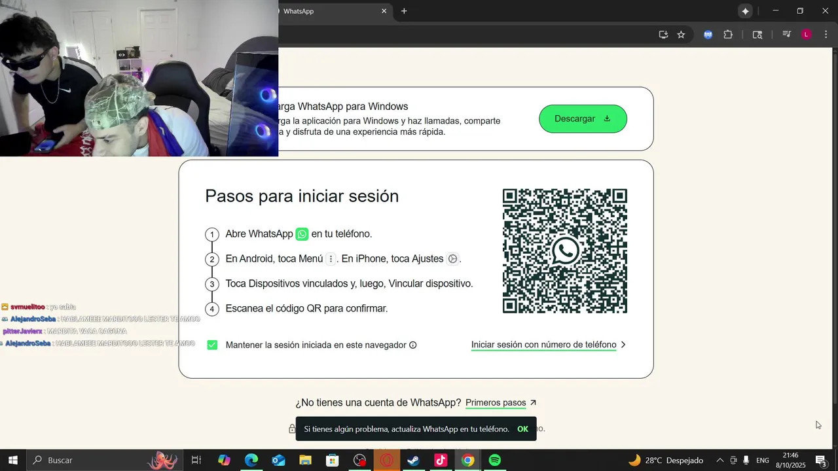The width and height of the screenshot is (838, 471).
Task: Open File Explorer from the taskbar
Action: point(305,461)
